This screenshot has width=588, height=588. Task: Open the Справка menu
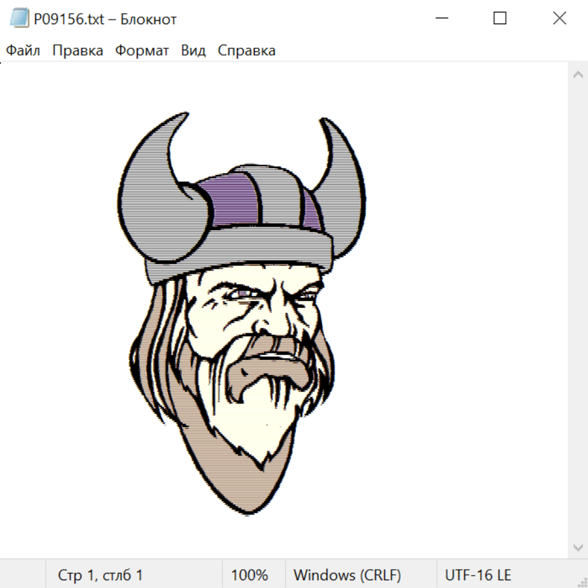coord(246,51)
